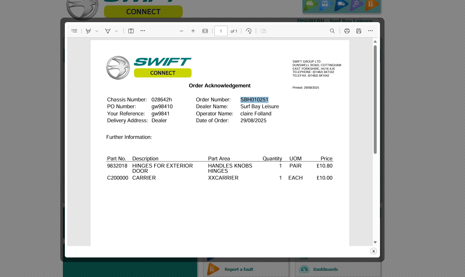Screen dimensions: 465x277
Task: Rotate the document page
Action: coord(249,31)
